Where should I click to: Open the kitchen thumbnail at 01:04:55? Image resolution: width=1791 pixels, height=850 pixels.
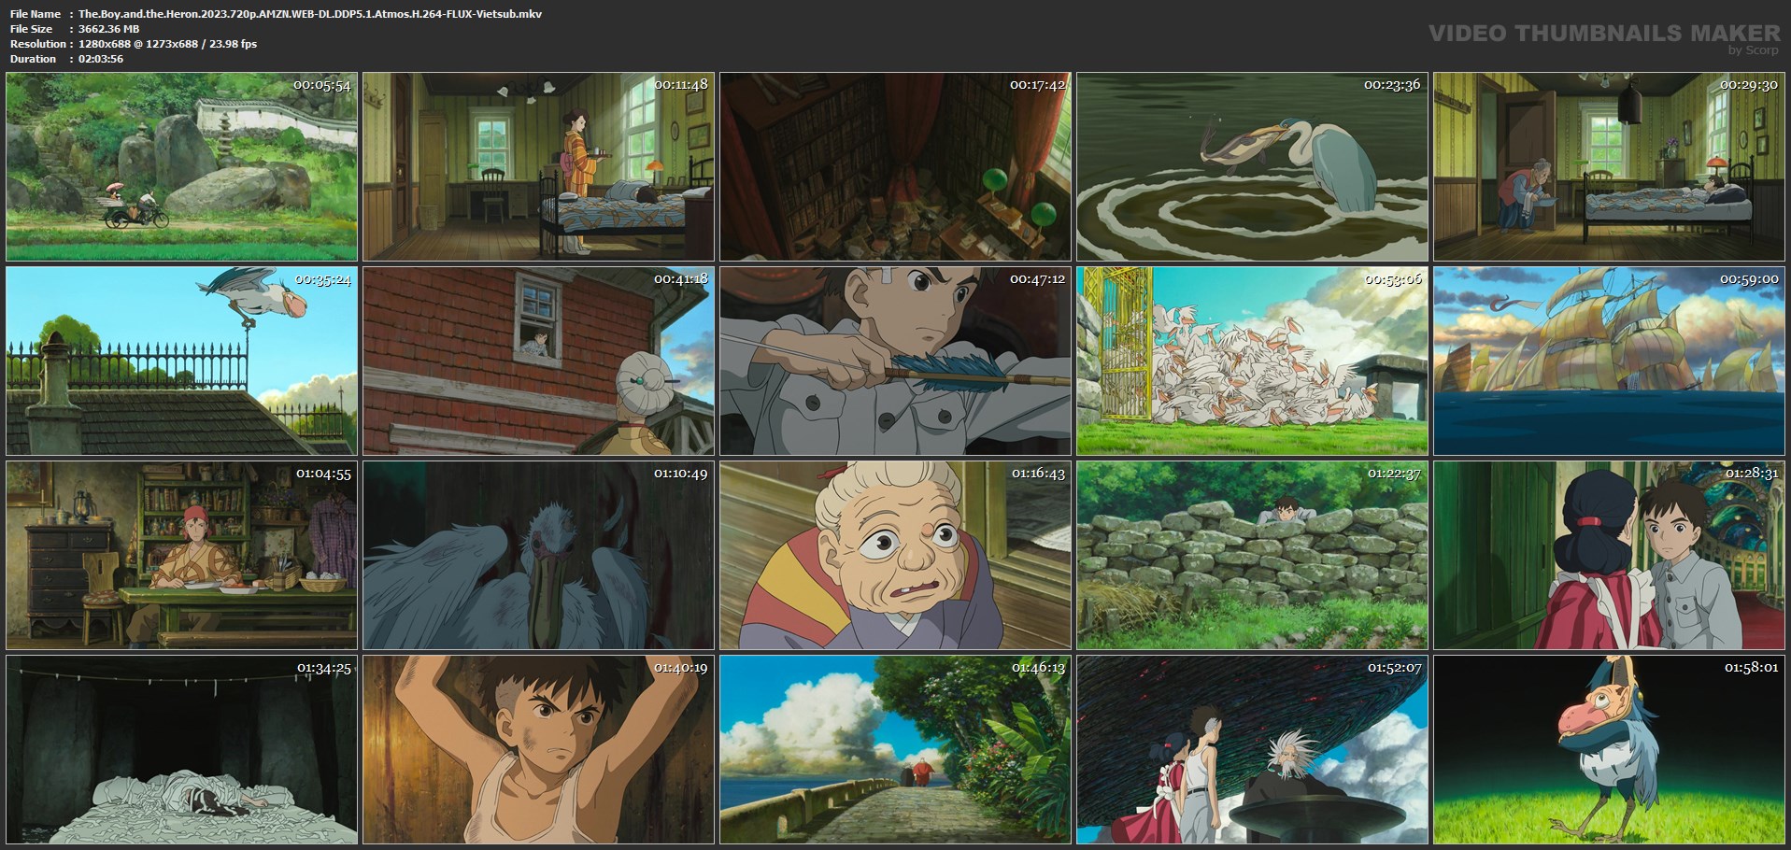tap(181, 556)
